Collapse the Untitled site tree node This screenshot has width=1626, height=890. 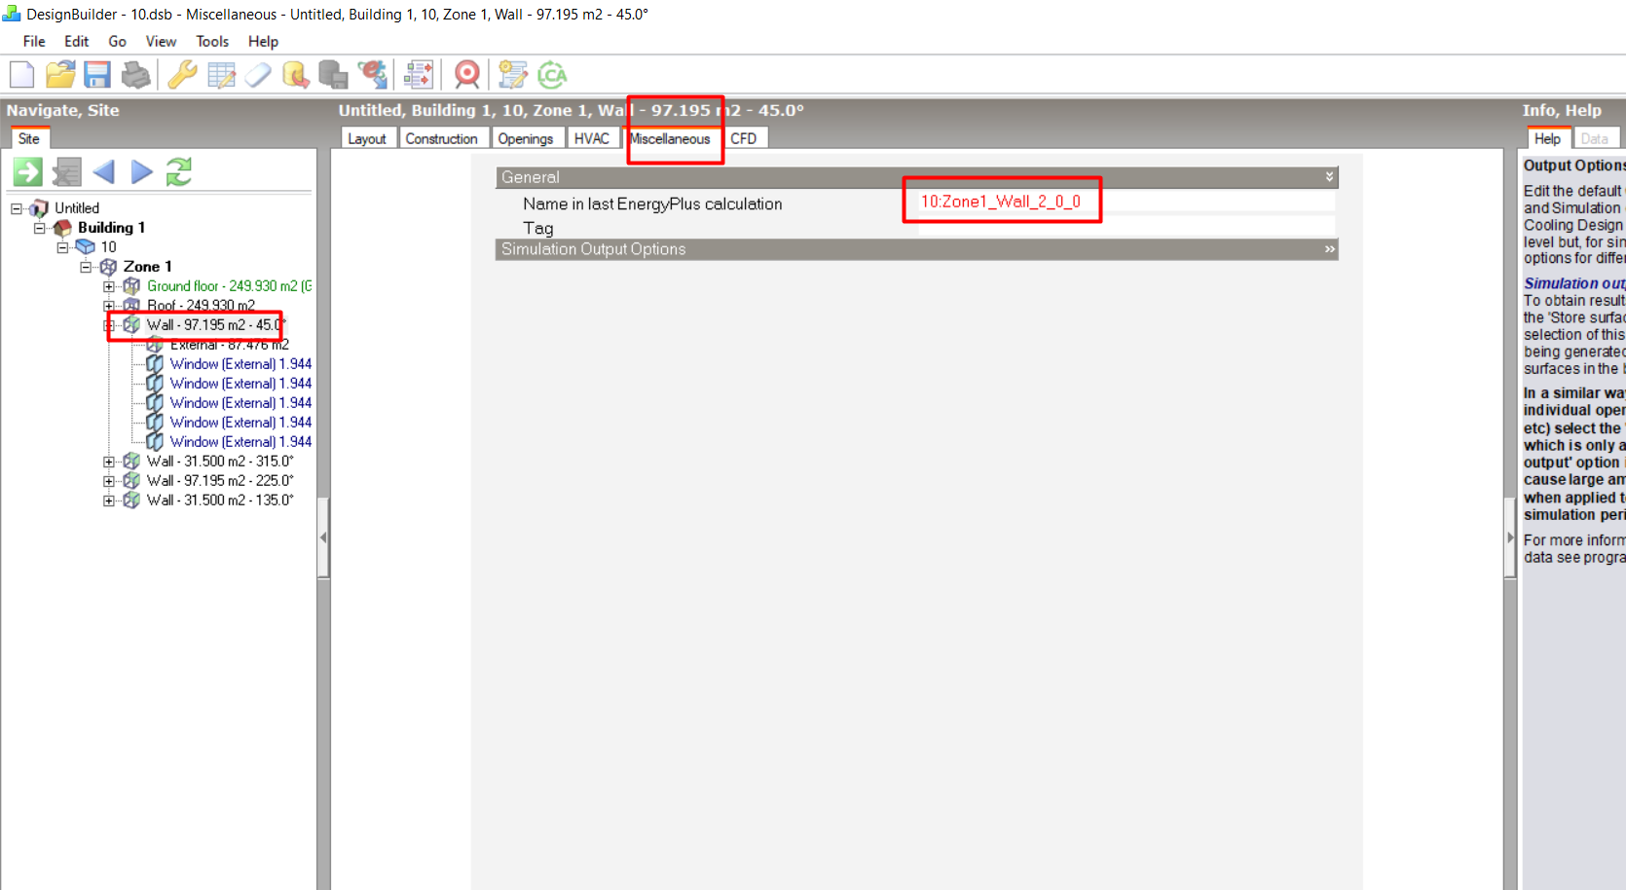point(17,208)
